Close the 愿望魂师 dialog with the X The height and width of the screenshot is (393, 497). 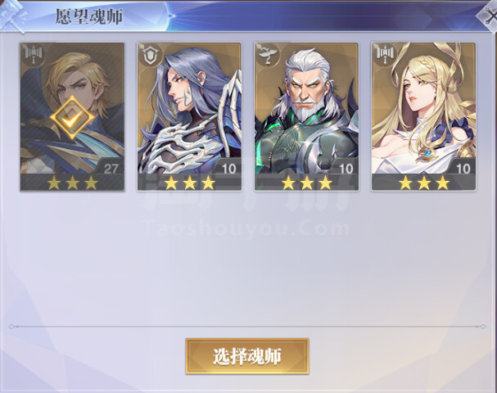(489, 16)
